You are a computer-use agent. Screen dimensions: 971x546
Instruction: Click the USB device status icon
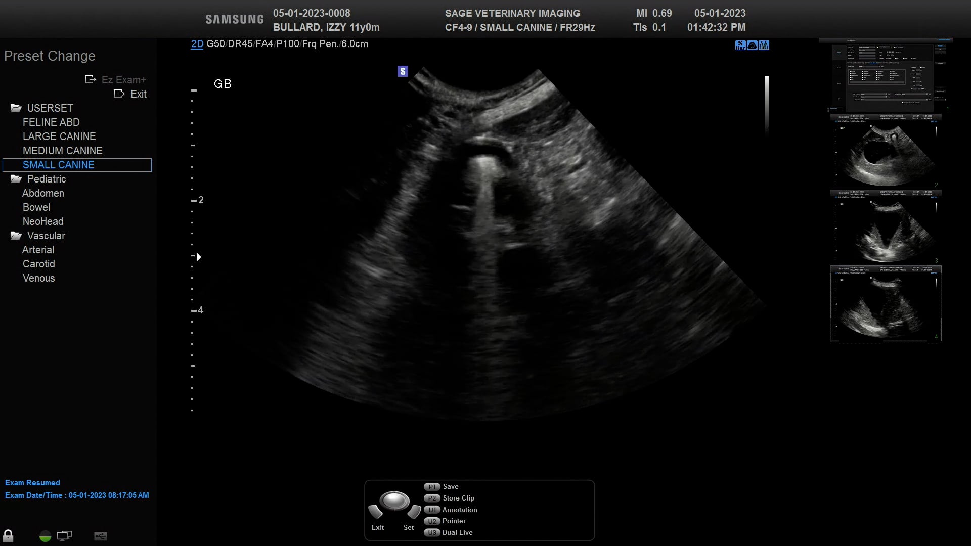coord(101,536)
